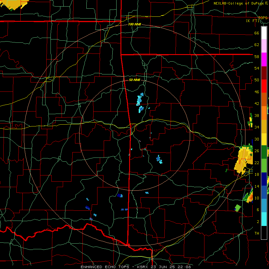Click the navy legend swatch
Image resolution: width=269 pixels, height=269 pixels.
point(264,179)
